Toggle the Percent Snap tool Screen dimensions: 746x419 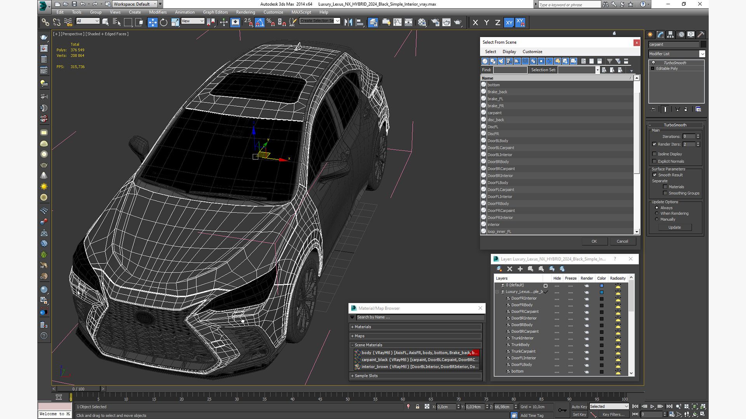(x=271, y=23)
